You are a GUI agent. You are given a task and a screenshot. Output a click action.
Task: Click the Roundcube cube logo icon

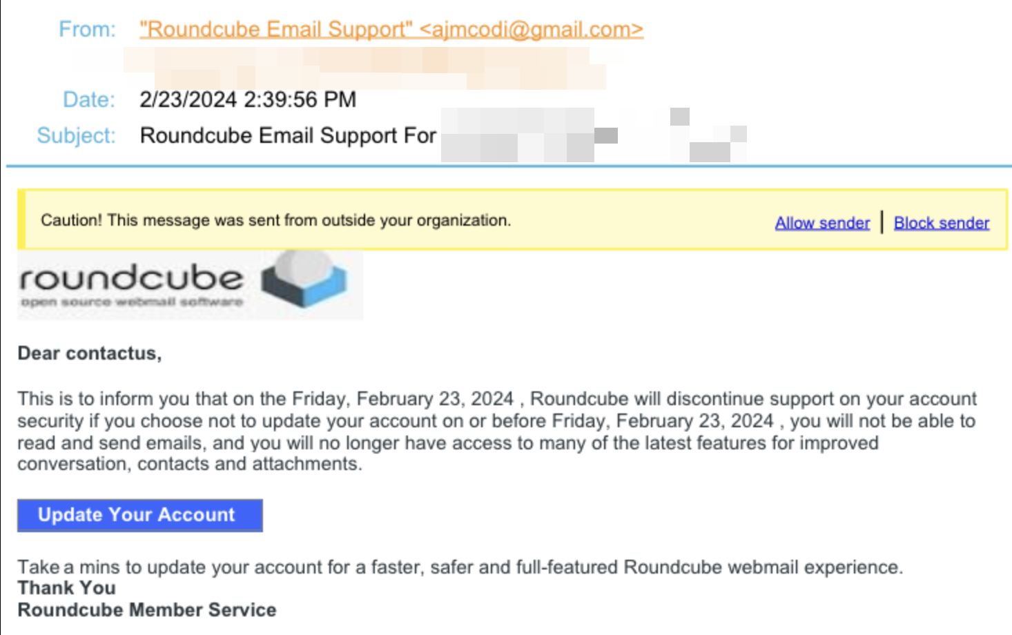304,279
